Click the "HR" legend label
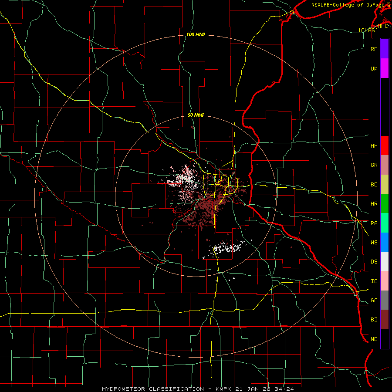The height and width of the screenshot is (392, 392). [x=374, y=204]
